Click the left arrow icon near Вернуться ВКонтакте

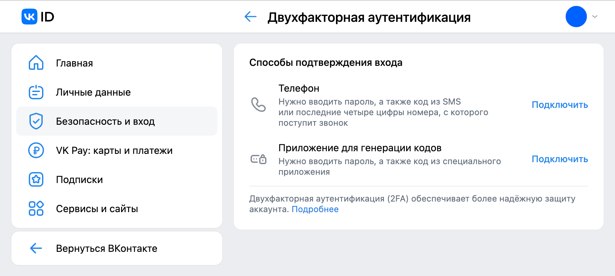36,248
